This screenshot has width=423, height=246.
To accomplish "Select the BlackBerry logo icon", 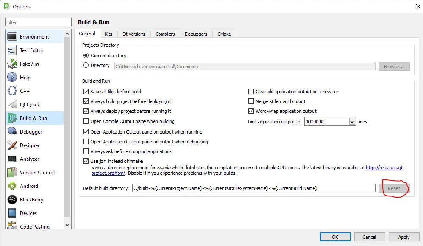I will pos(12,200).
